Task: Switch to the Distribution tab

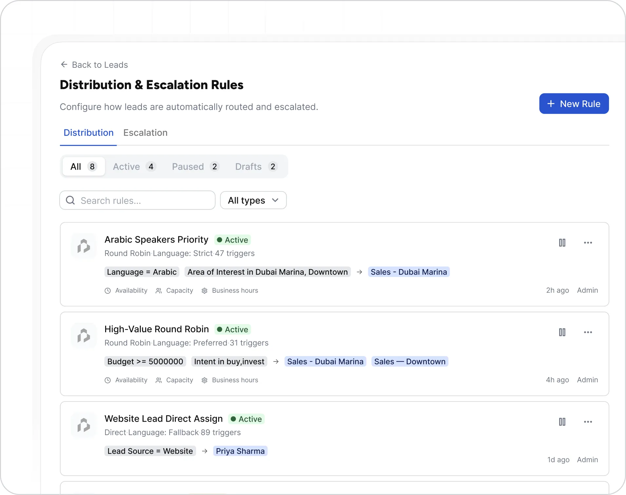Action: click(x=88, y=133)
